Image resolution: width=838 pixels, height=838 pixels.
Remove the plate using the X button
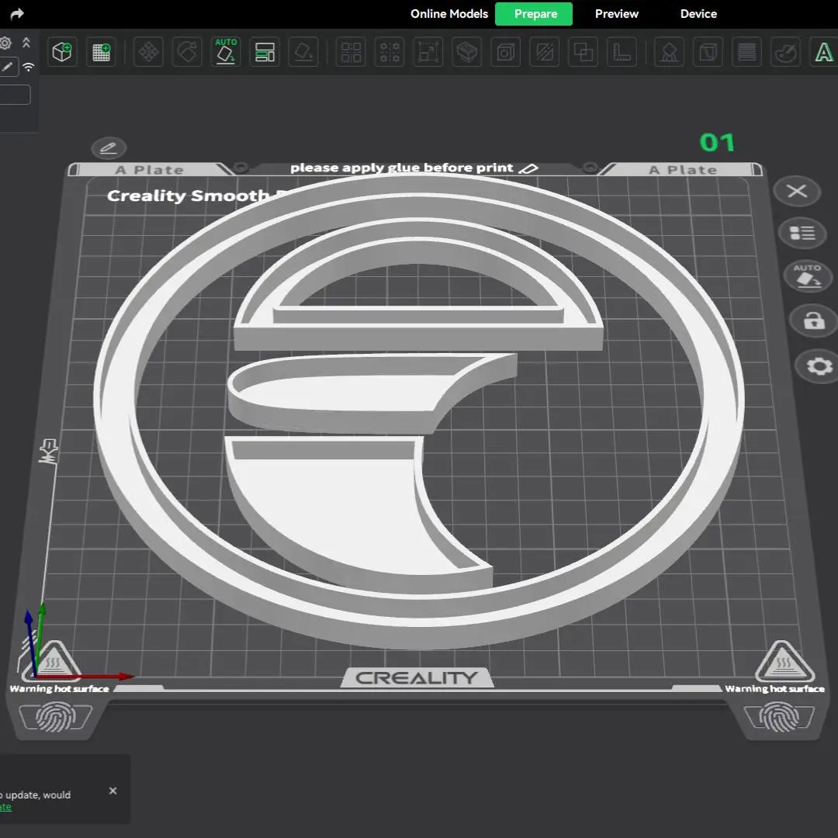coord(797,192)
